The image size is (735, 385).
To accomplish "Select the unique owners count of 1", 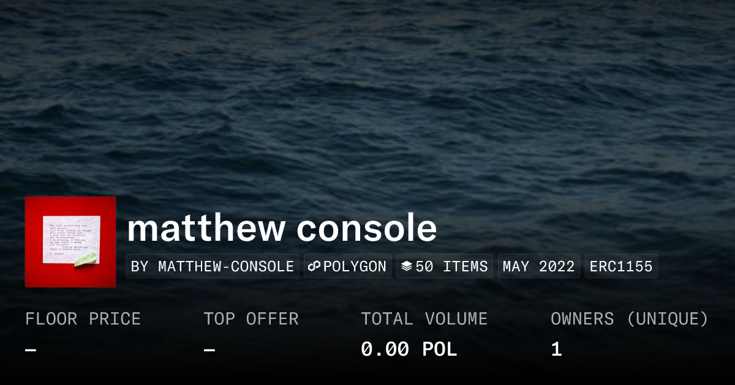I will (556, 350).
